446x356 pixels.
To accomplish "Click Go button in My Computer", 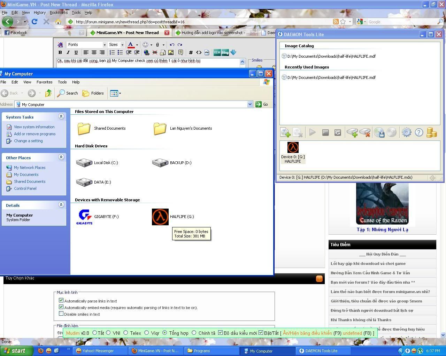I will (x=262, y=104).
